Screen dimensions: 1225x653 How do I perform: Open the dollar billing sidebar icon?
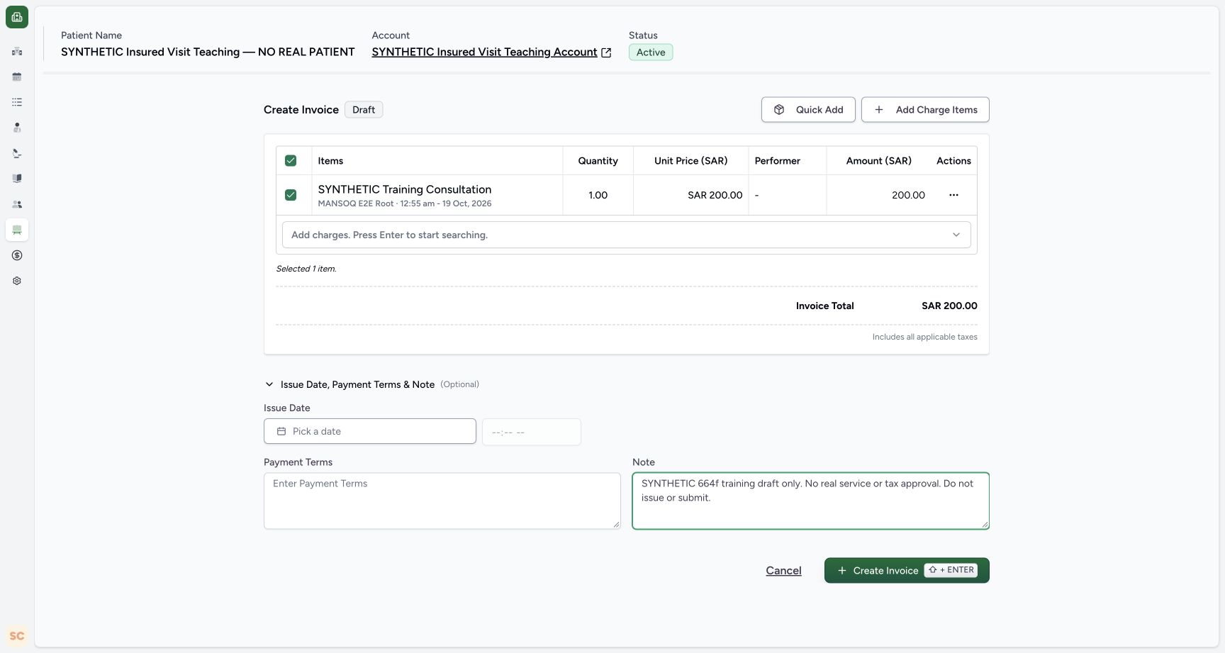[17, 255]
